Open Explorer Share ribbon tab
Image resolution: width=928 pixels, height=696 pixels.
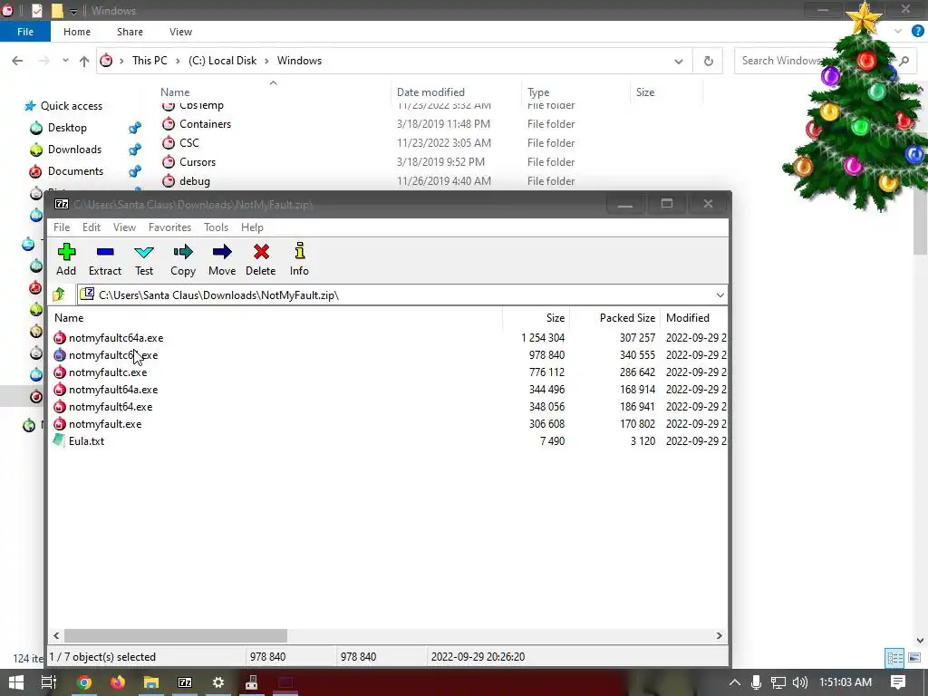130,32
